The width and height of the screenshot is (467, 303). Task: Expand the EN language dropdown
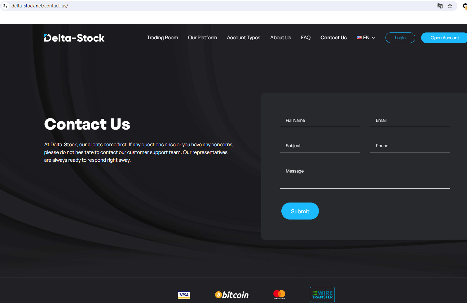(x=366, y=38)
